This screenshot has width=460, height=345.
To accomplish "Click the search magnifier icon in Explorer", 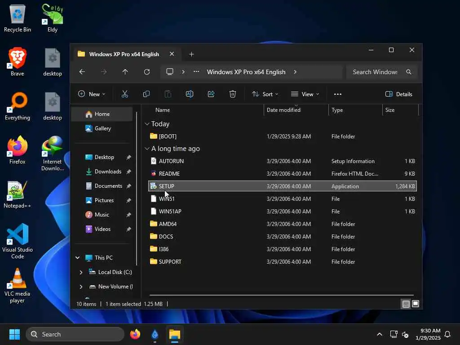I will (x=409, y=72).
